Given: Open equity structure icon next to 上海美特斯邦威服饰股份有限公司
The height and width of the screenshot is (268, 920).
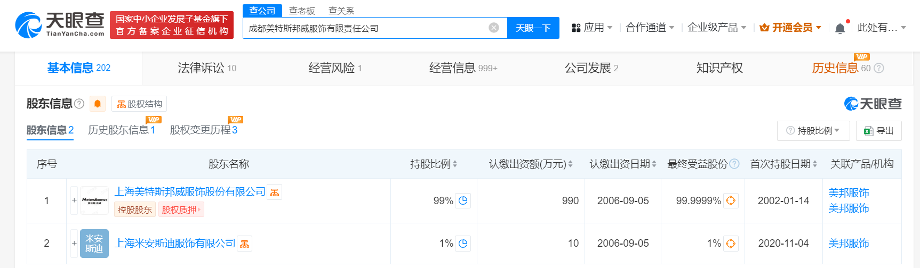Looking at the screenshot, I should (274, 192).
